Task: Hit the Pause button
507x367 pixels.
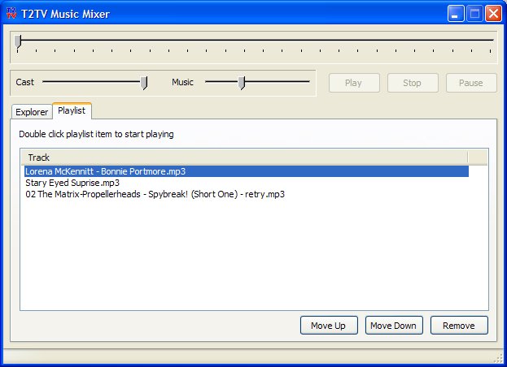Action: pyautogui.click(x=470, y=83)
